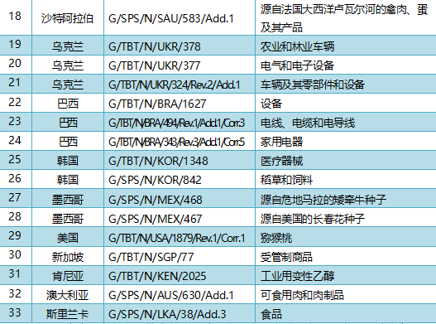Click G/TBT/N/BRA/494/Rev.1/Add.1/Corr.3 cell
436x324 pixels.
click(x=180, y=122)
